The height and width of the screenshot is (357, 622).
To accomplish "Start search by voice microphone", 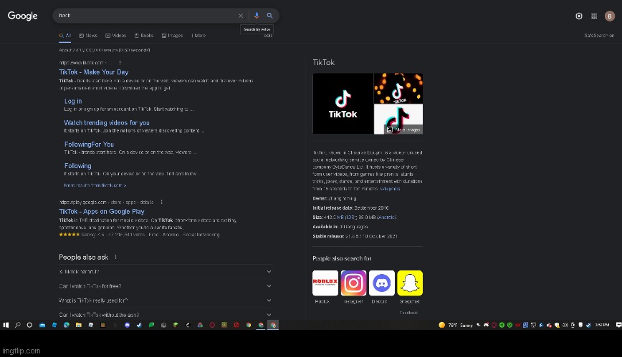I will (x=257, y=16).
